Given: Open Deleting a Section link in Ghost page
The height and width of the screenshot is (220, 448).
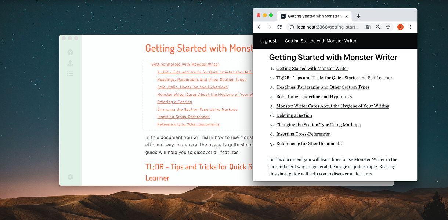Looking at the screenshot, I should click(x=294, y=115).
